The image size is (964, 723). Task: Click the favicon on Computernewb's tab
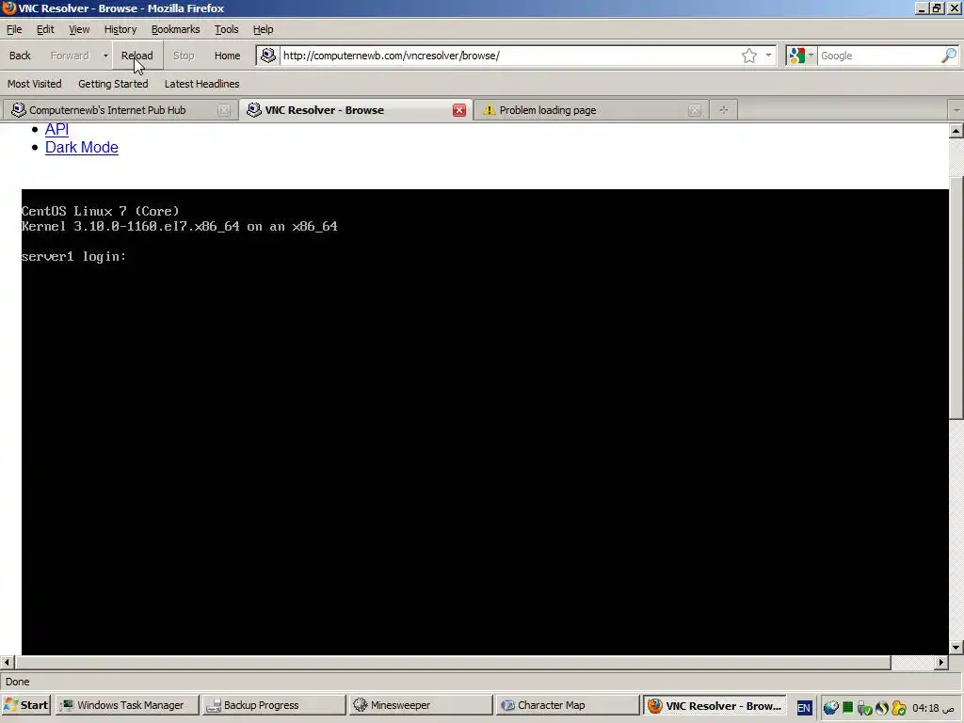tap(19, 110)
